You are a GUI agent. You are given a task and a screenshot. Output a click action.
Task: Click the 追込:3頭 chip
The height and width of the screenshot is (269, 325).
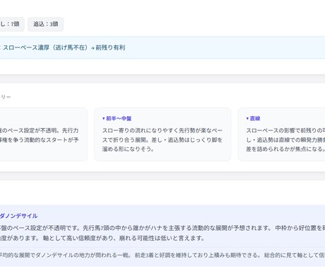click(45, 24)
